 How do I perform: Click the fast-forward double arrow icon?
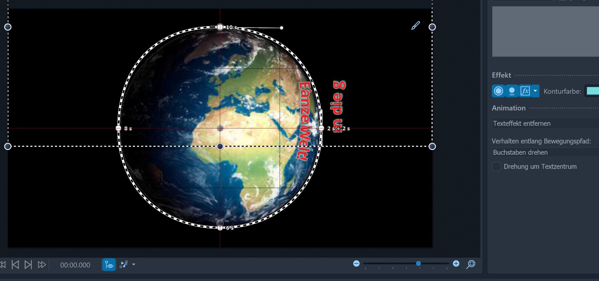[42, 265]
